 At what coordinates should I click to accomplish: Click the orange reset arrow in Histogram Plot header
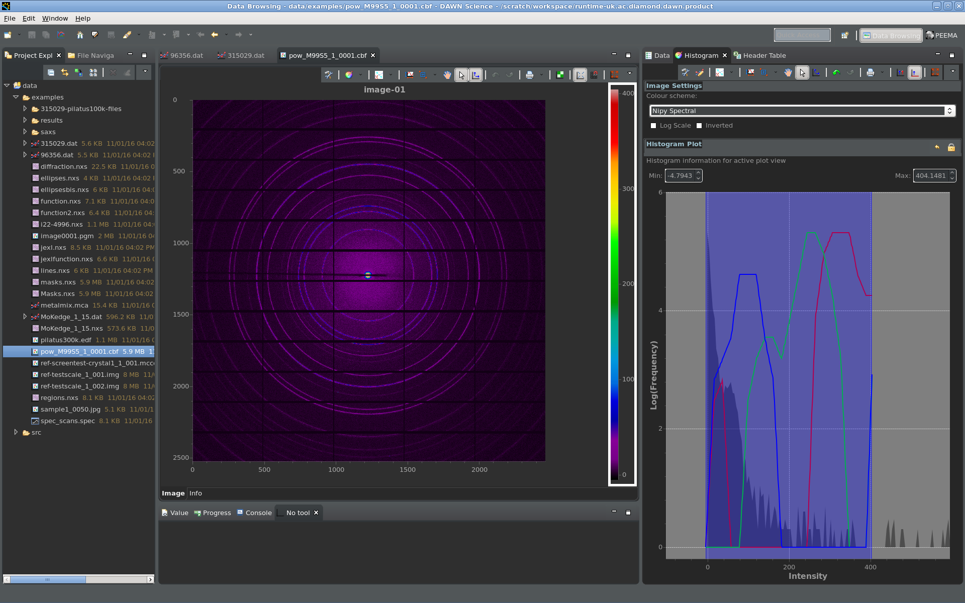point(937,147)
